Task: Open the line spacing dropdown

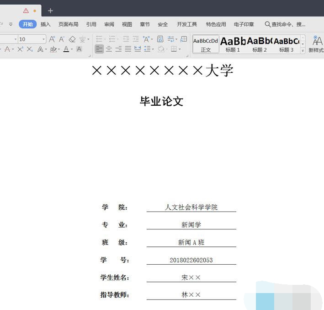Action: tap(148, 49)
